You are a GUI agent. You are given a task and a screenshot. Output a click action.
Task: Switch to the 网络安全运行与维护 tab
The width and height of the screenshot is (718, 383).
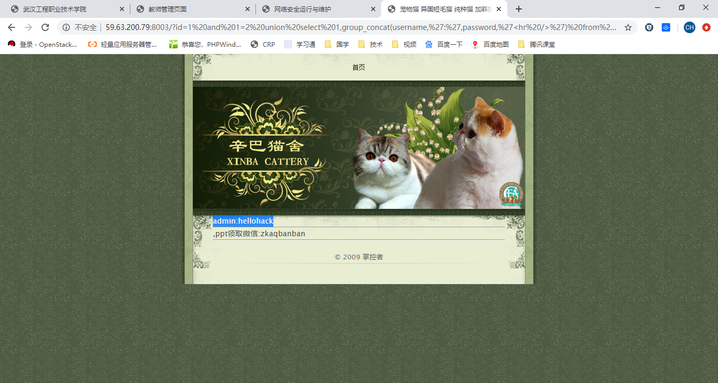click(x=319, y=9)
